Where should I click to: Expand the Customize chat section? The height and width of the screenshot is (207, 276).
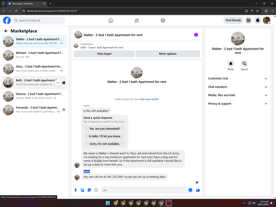237,78
